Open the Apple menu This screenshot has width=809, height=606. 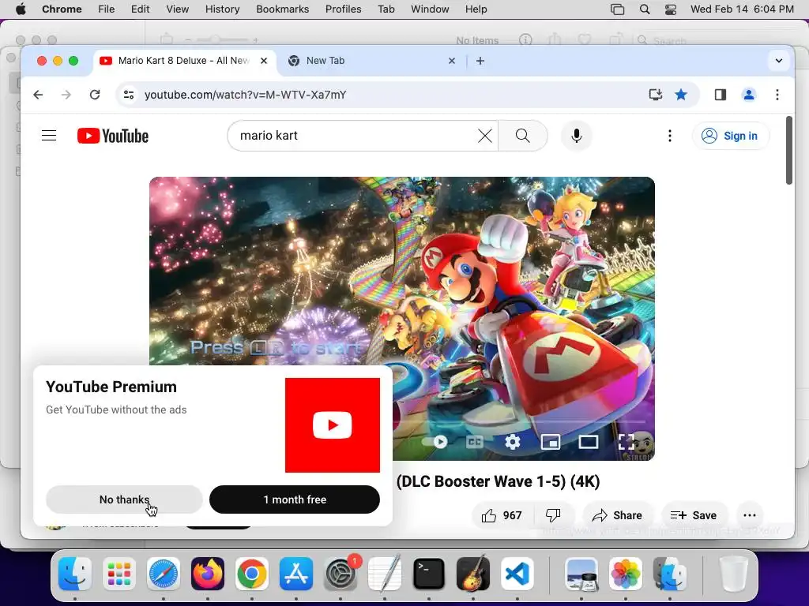21,9
